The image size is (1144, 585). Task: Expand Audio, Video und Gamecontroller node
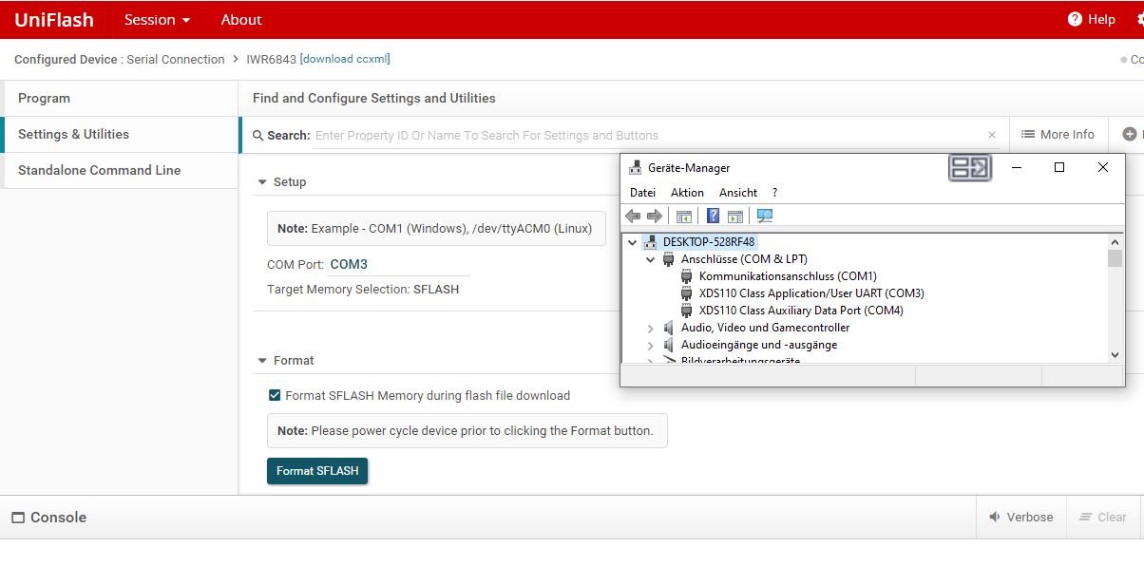[x=651, y=328]
